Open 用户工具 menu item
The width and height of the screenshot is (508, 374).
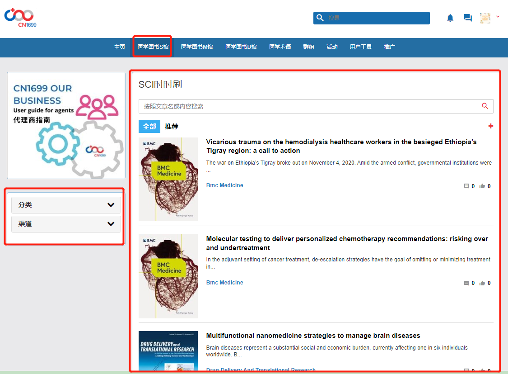click(361, 47)
